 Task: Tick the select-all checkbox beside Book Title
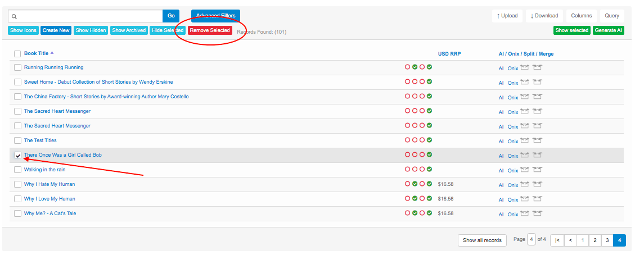point(17,54)
